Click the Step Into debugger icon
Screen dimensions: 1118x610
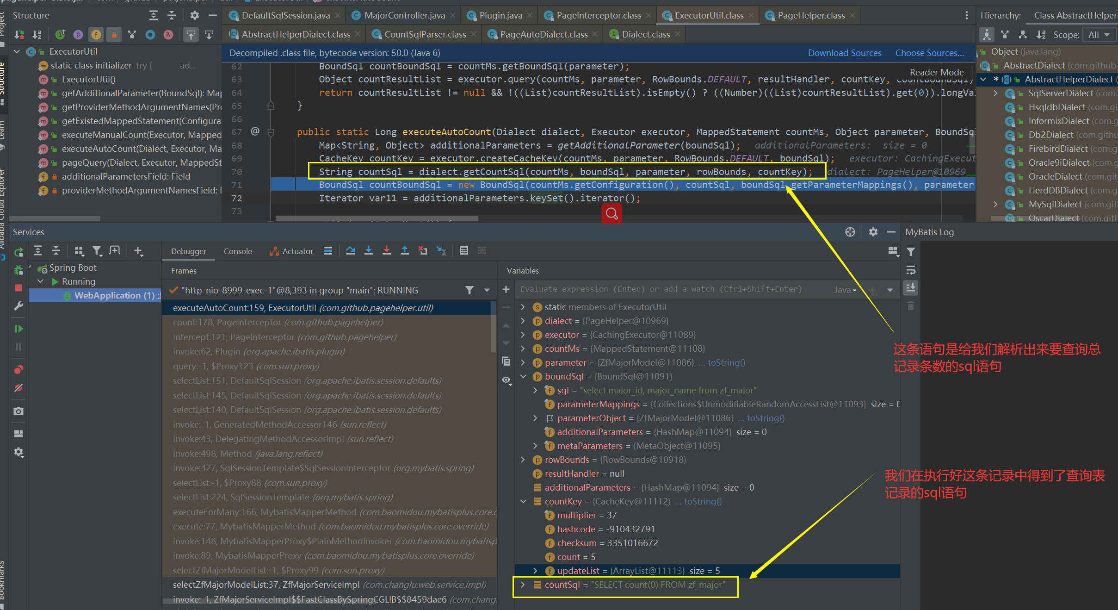(x=368, y=251)
